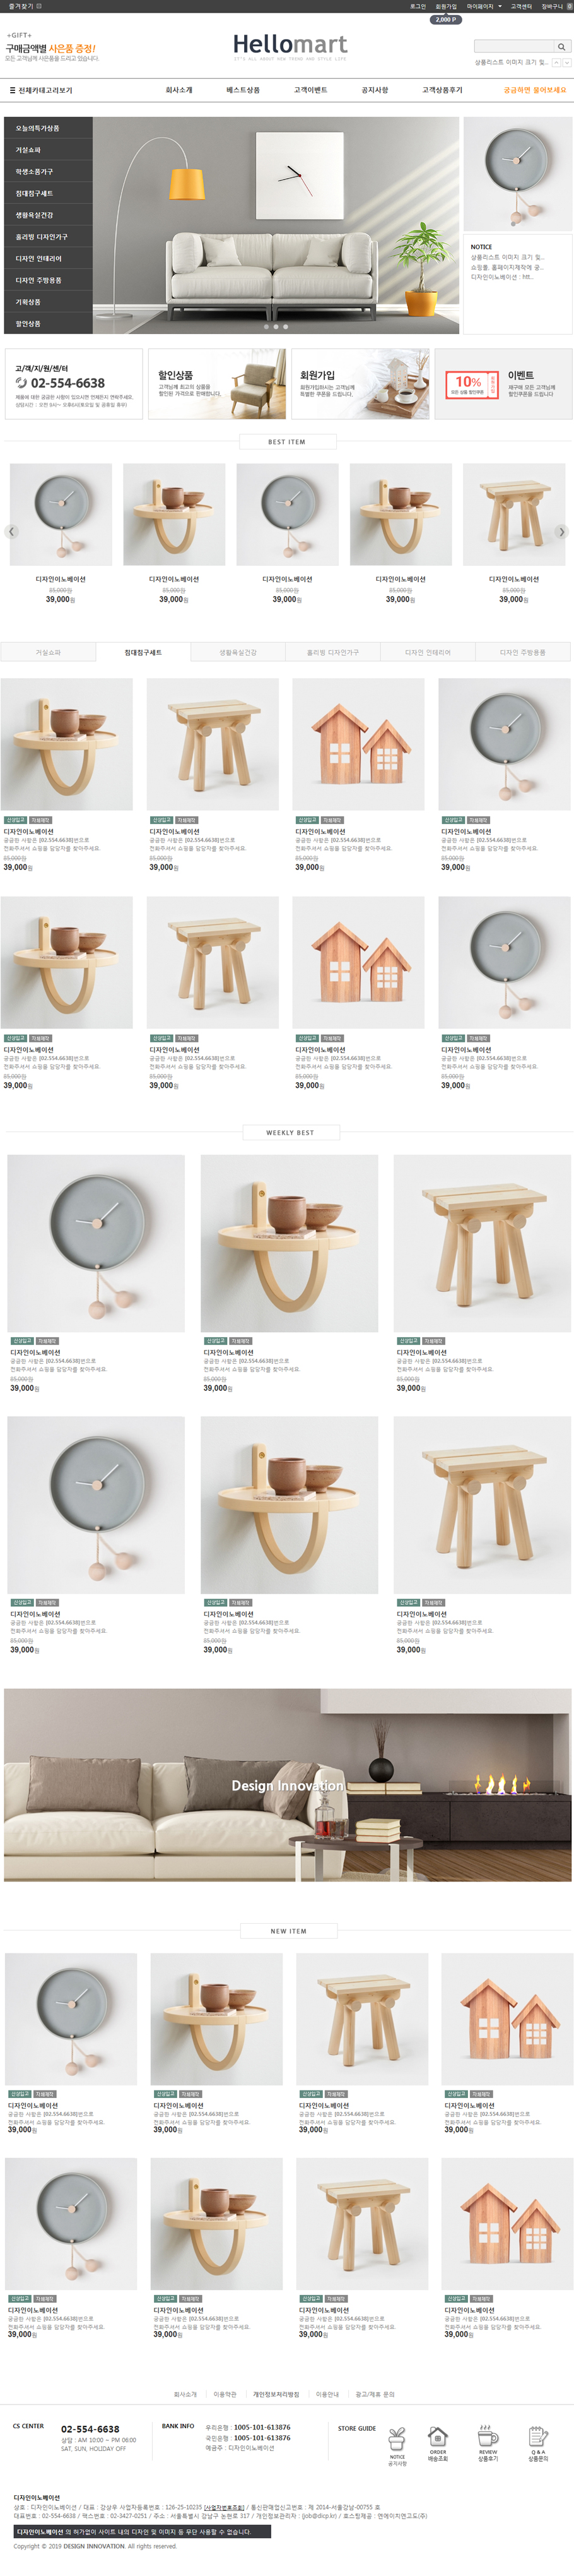Switch to the 침대침구세트 tab
Viewport: 574px width, 2576px height.
point(143,652)
